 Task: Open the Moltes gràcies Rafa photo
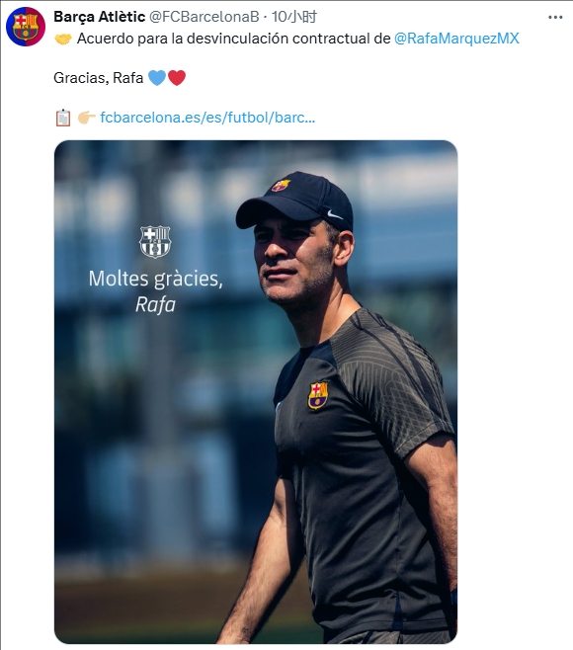click(256, 392)
